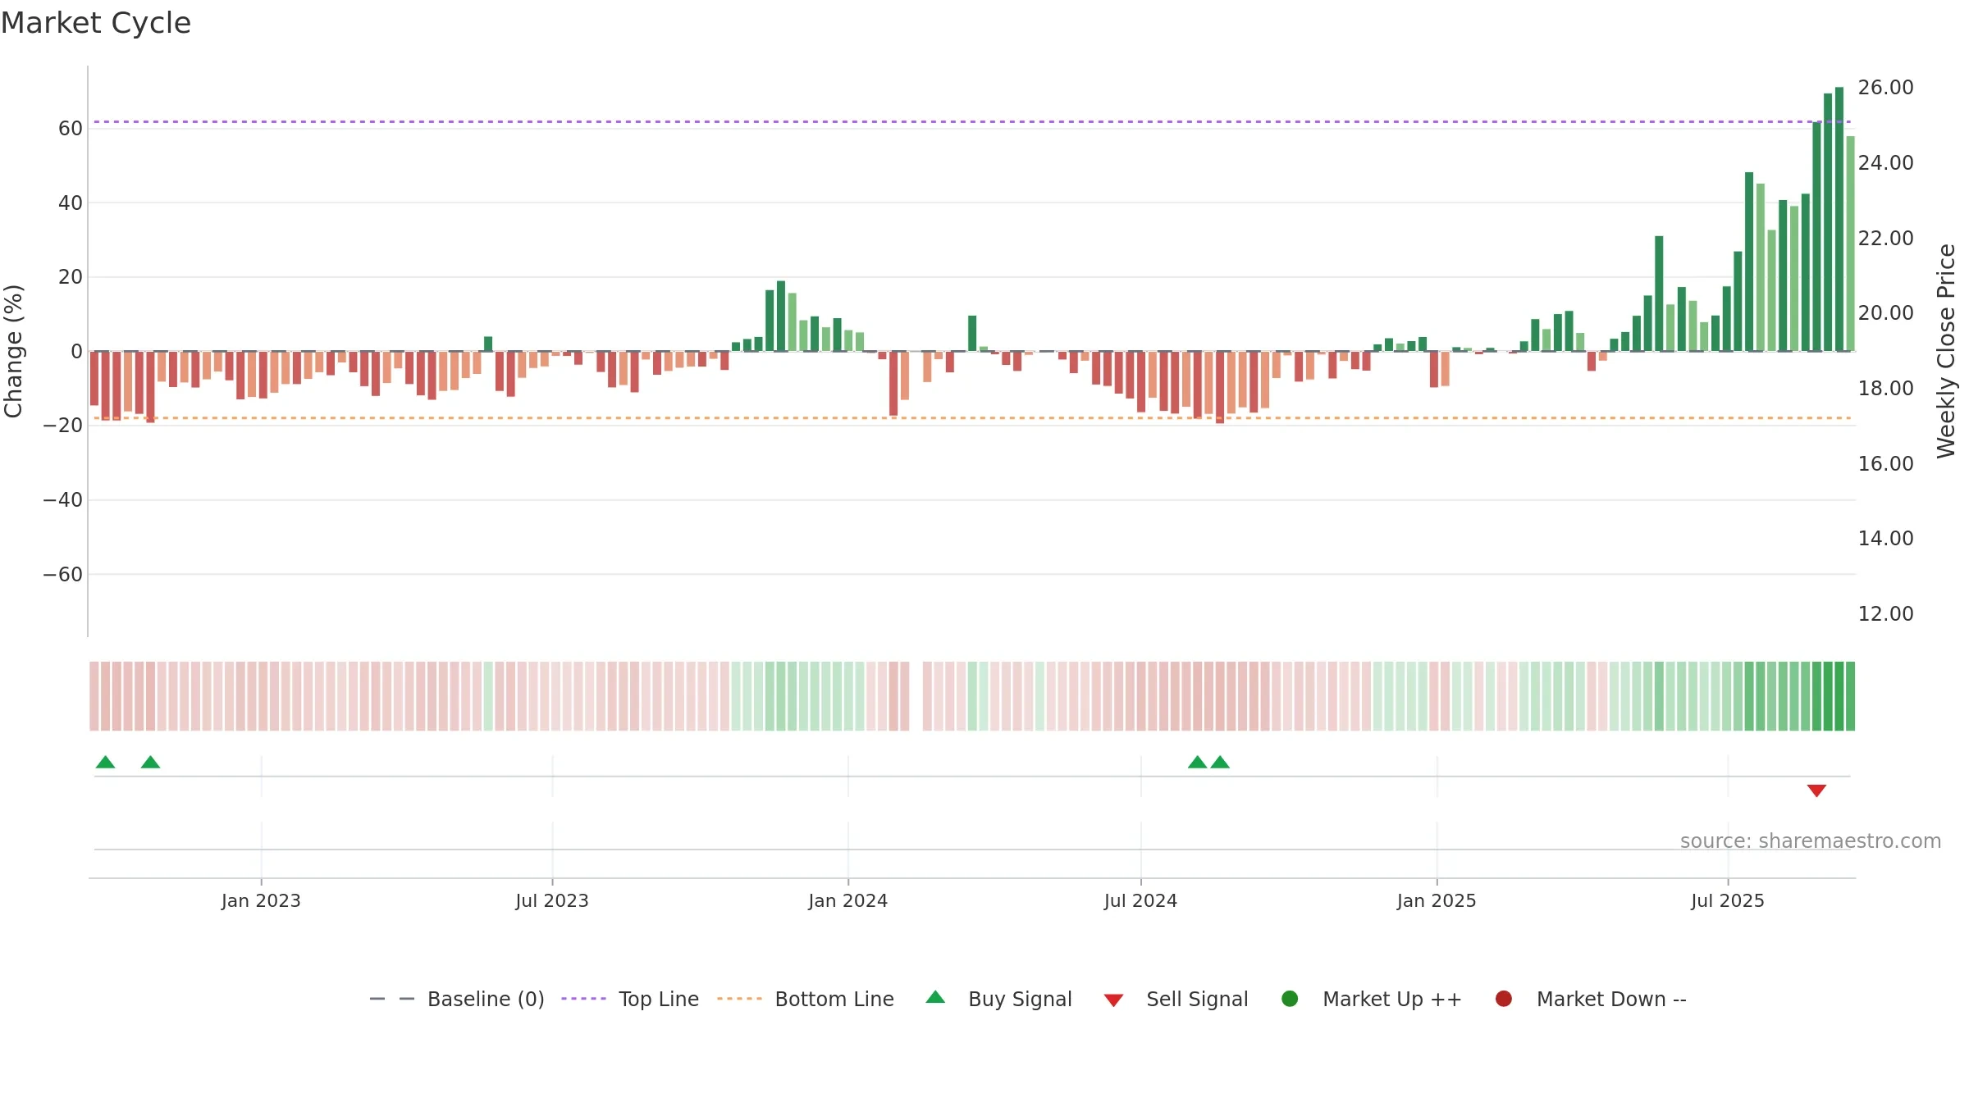The image size is (1969, 1107).
Task: Click the −60 change axis label
Action: [x=63, y=575]
